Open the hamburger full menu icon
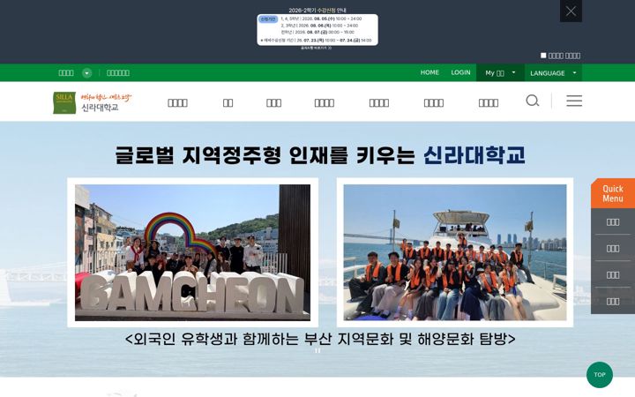Screen dimensions: 635x397 click(x=574, y=101)
